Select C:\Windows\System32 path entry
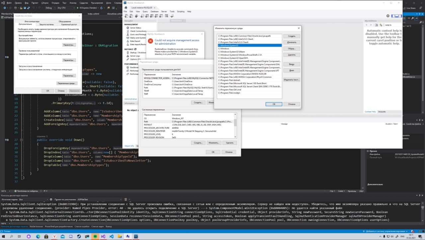The height and width of the screenshot is (240, 425). [249, 45]
